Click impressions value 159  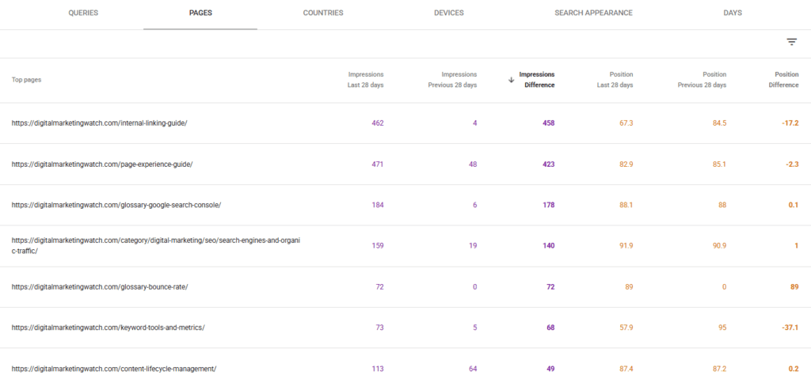[x=378, y=246]
